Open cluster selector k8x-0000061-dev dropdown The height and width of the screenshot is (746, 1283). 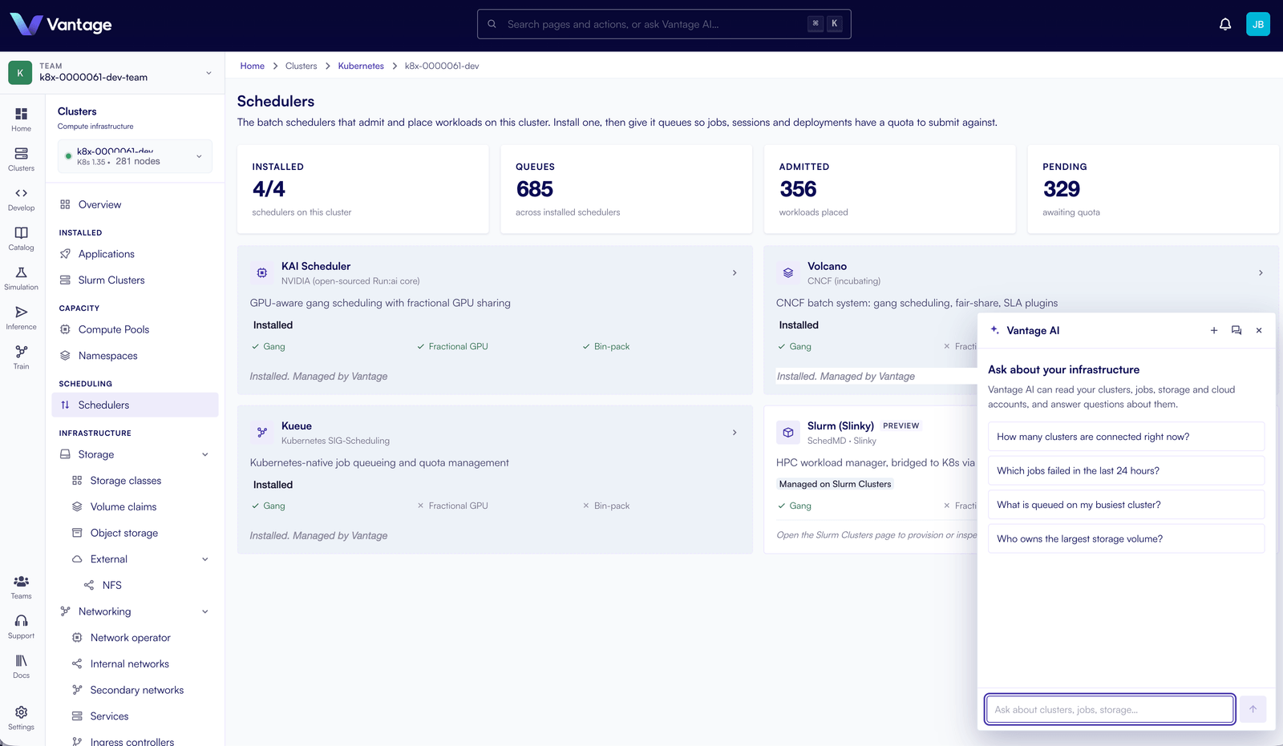point(135,156)
